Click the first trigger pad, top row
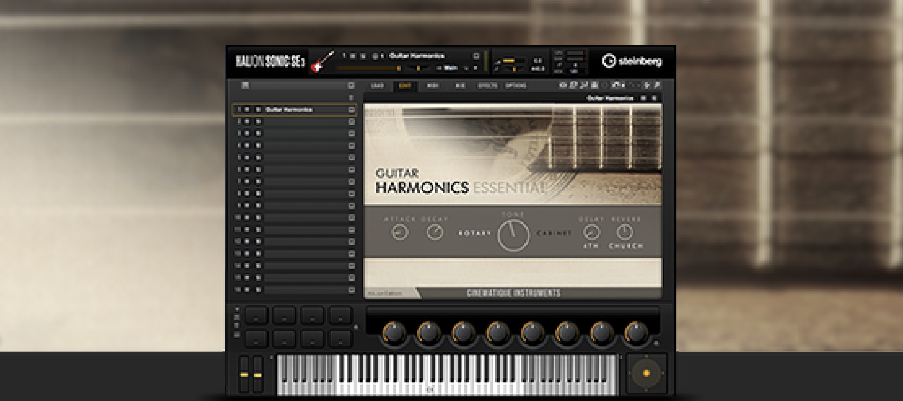 [x=256, y=316]
